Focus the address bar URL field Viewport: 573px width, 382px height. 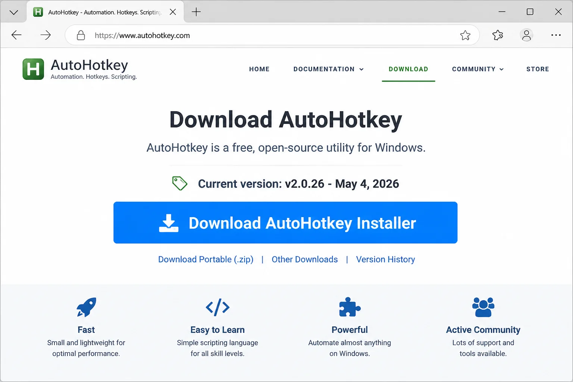click(x=272, y=35)
